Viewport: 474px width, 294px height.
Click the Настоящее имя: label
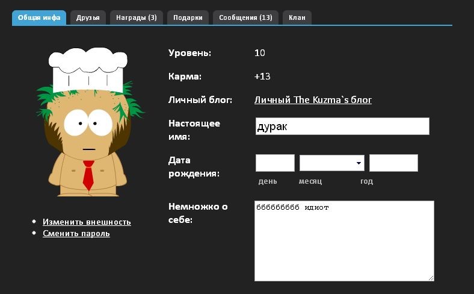pyautogui.click(x=194, y=130)
